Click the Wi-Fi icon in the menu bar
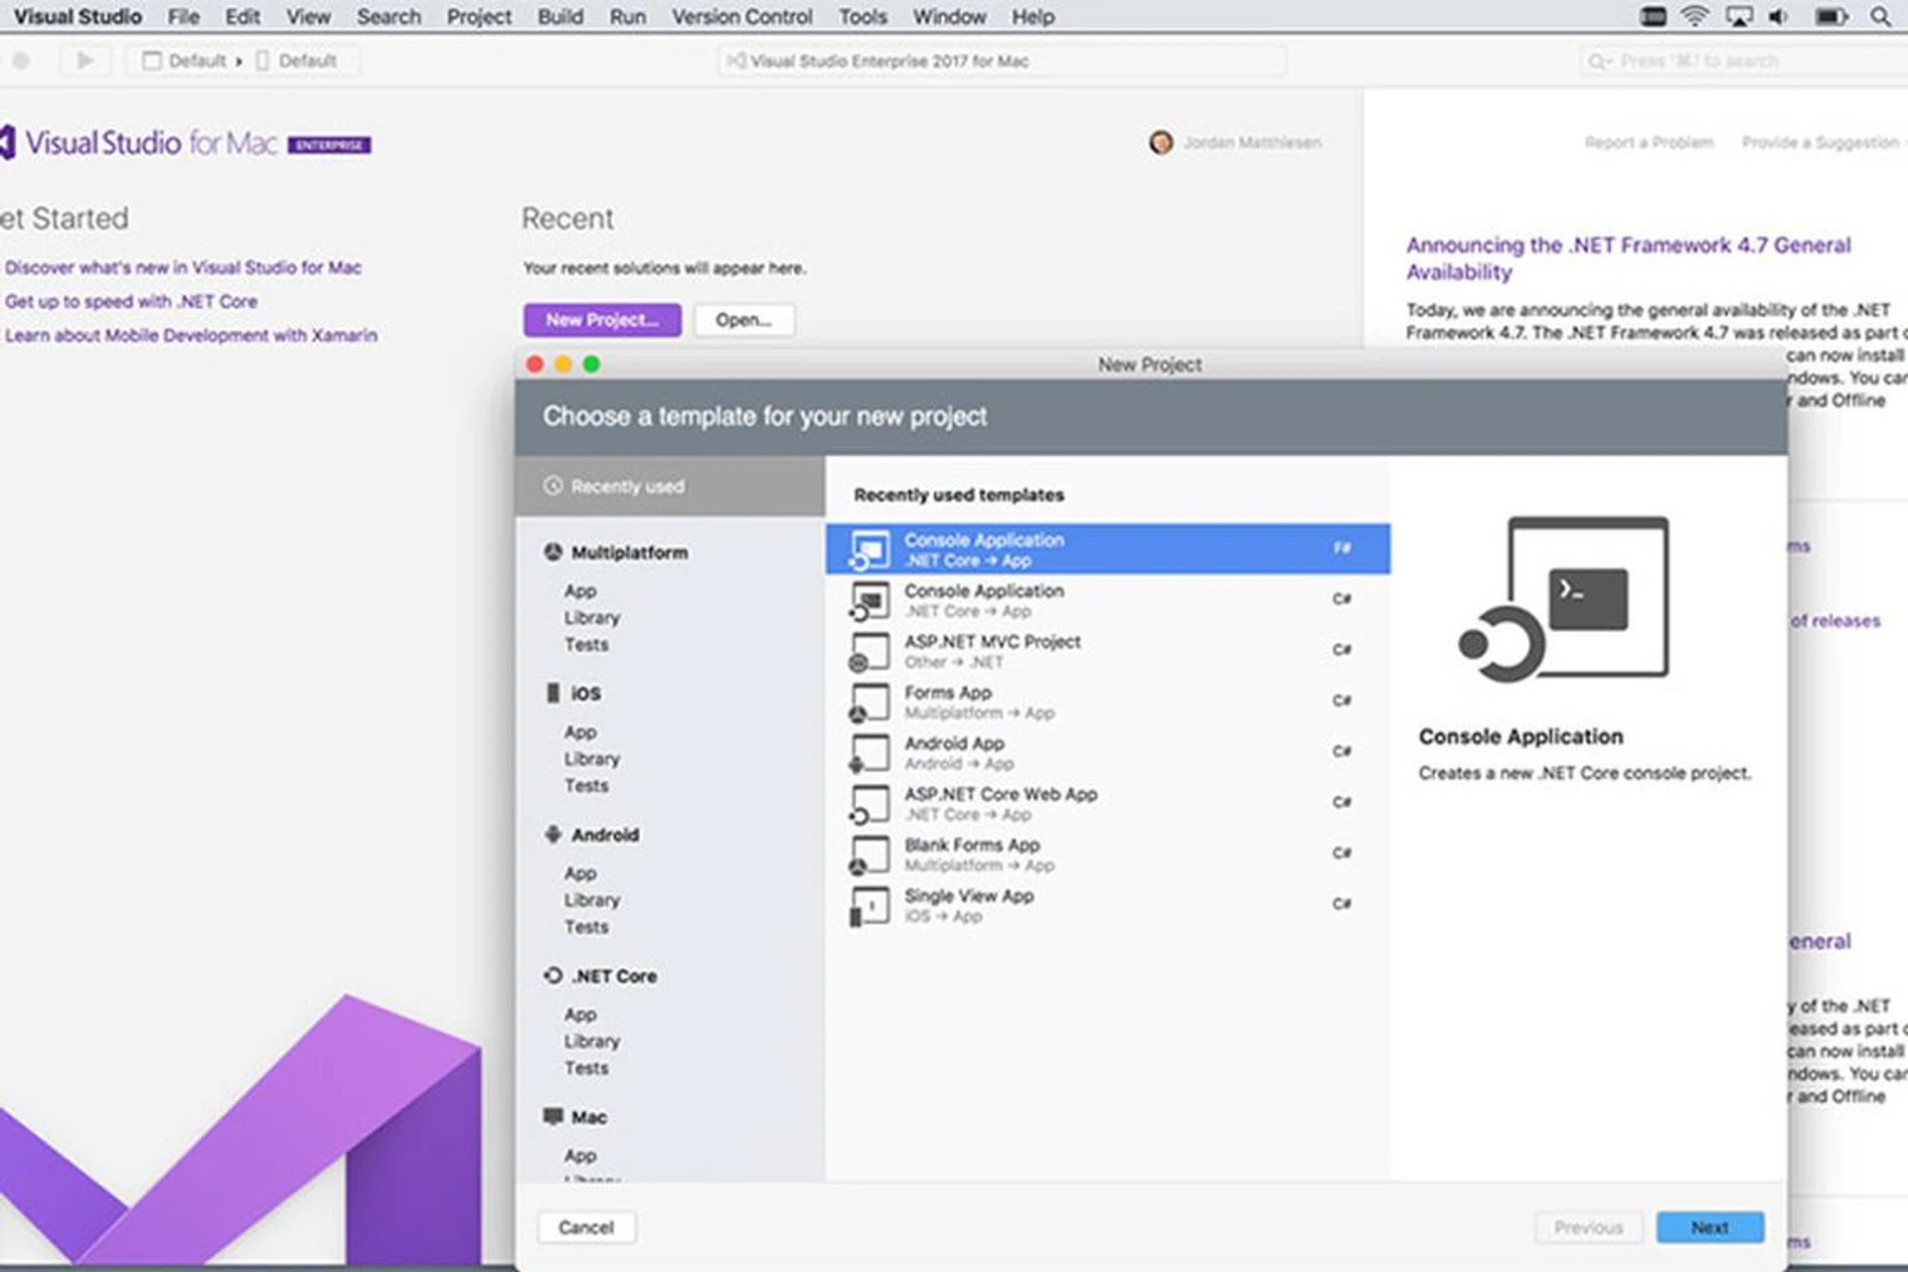The width and height of the screenshot is (1908, 1272). point(1694,17)
